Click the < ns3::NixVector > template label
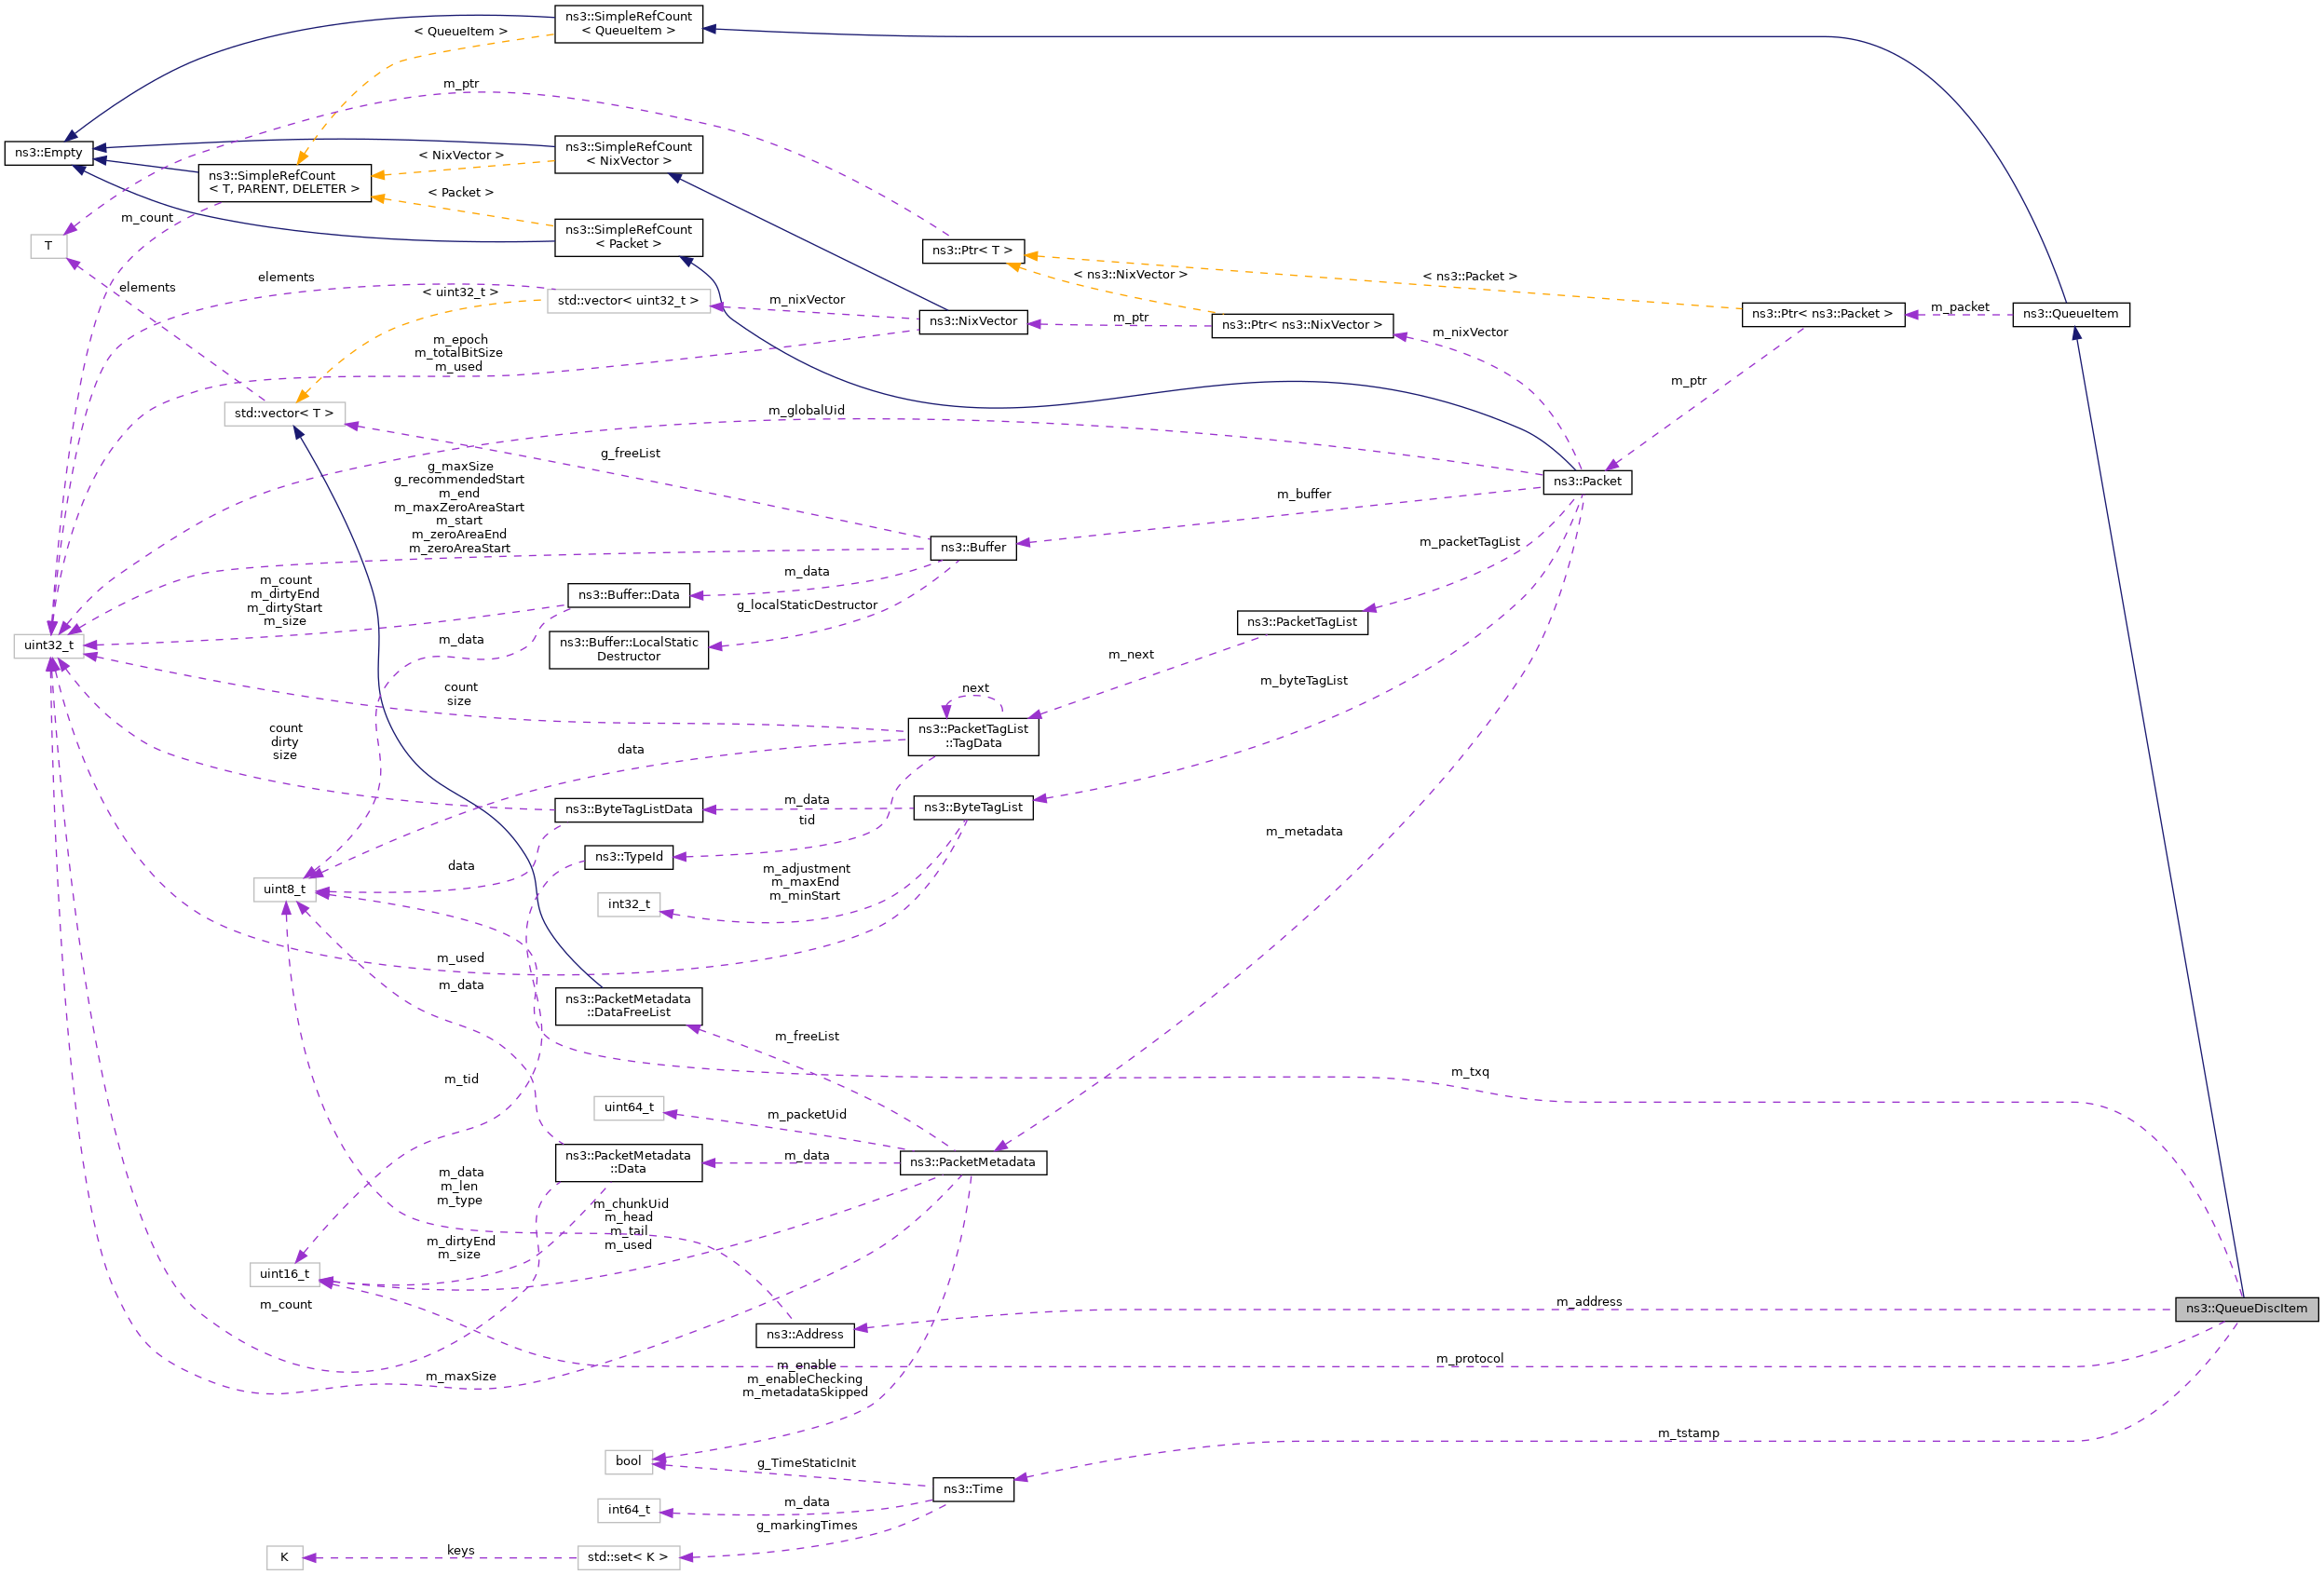 coord(1131,275)
